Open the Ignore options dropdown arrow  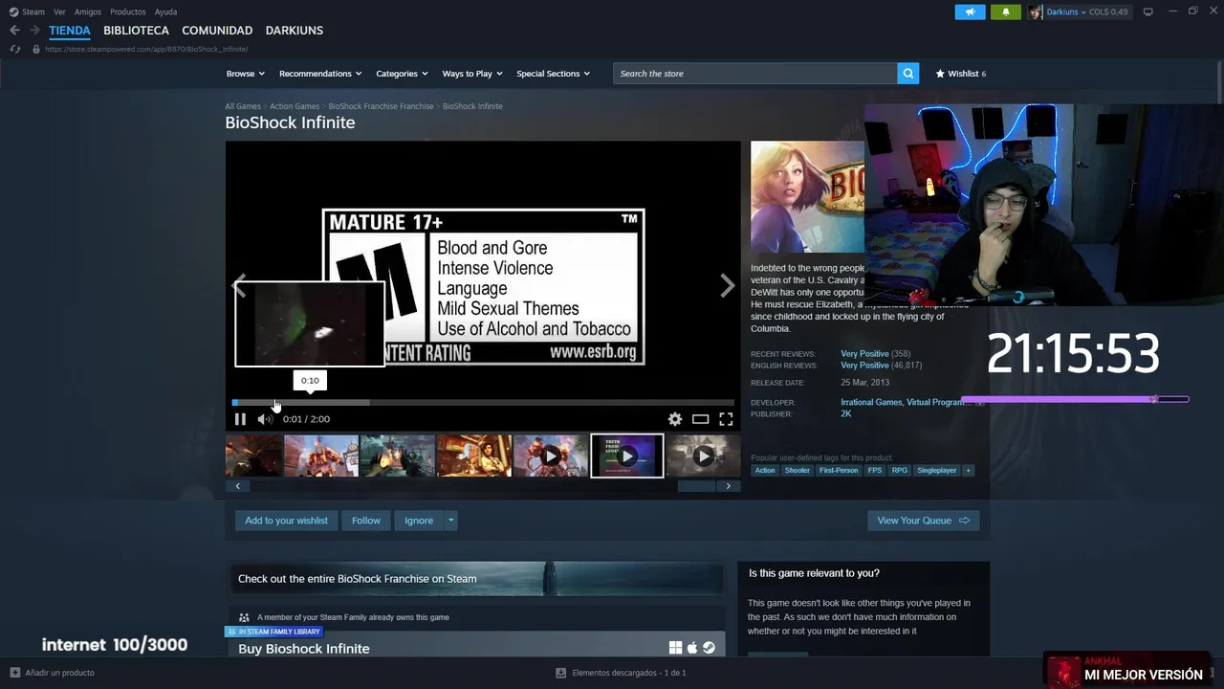click(450, 521)
